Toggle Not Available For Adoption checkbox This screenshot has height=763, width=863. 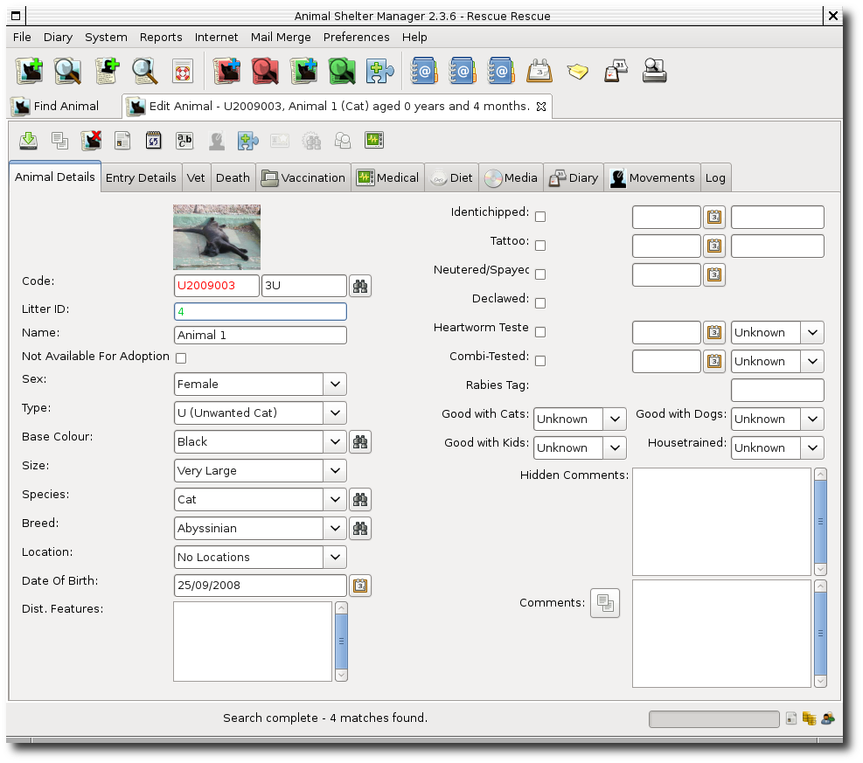(x=181, y=358)
